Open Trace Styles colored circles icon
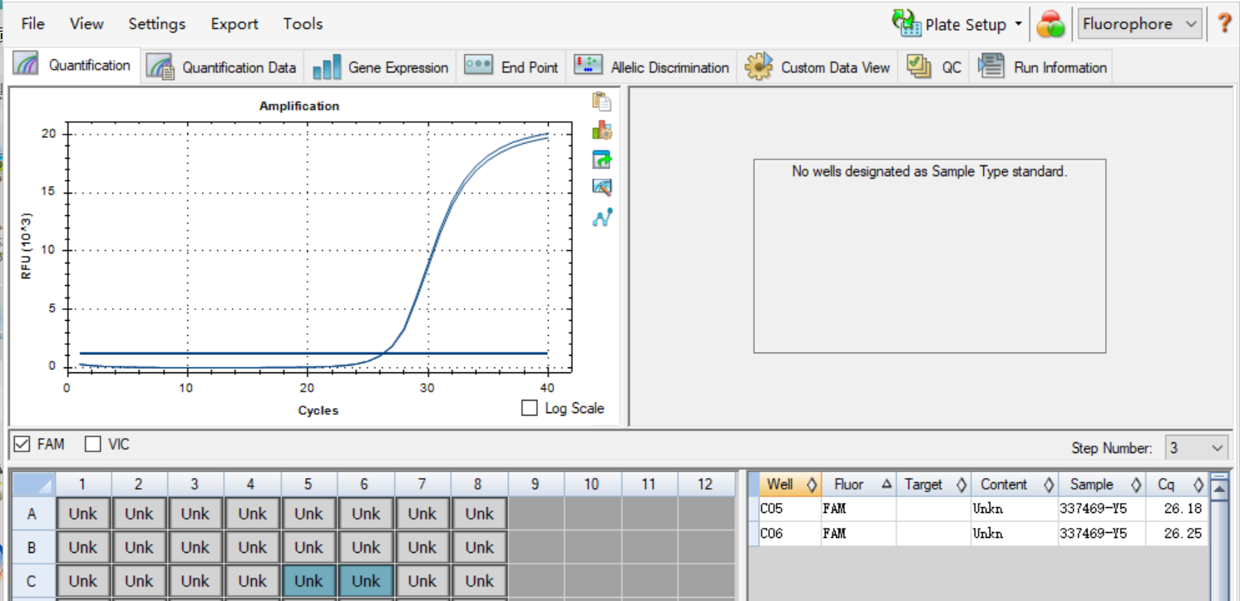1240x601 pixels. tap(1051, 24)
